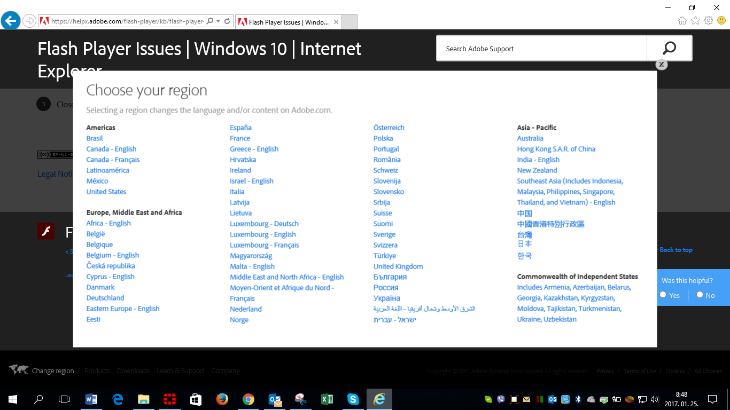Select the No radio button

pyautogui.click(x=700, y=295)
